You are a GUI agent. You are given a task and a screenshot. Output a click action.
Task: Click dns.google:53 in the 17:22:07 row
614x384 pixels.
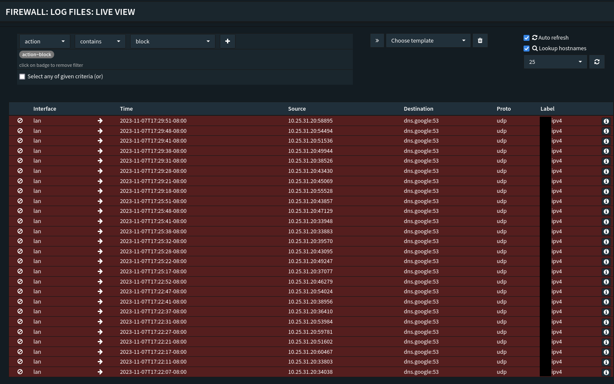click(421, 372)
